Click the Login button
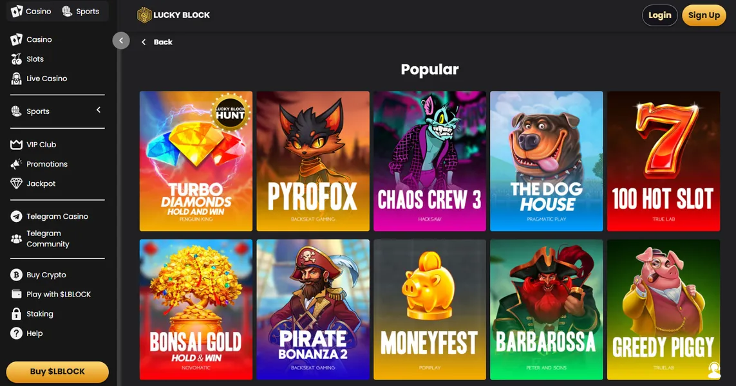The width and height of the screenshot is (736, 386). click(x=659, y=15)
